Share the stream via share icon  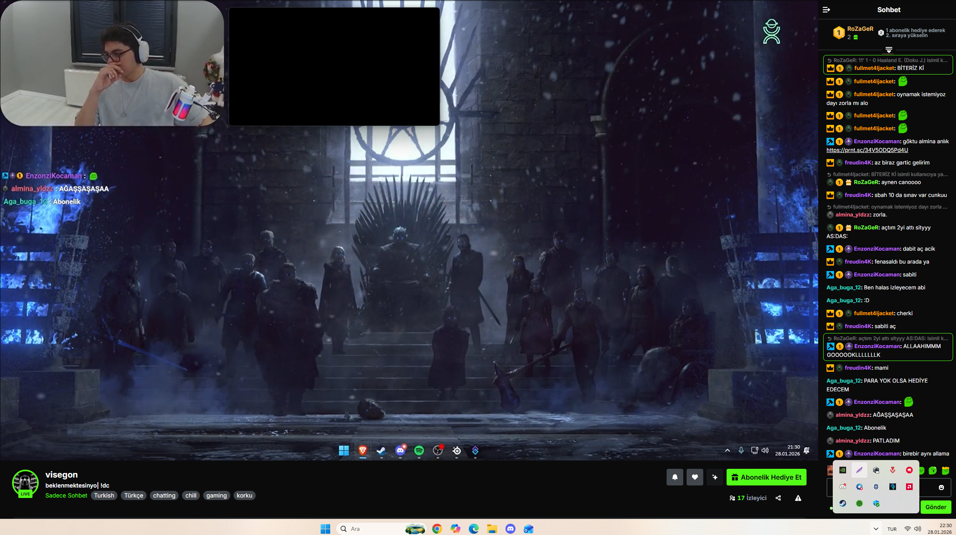coord(778,498)
